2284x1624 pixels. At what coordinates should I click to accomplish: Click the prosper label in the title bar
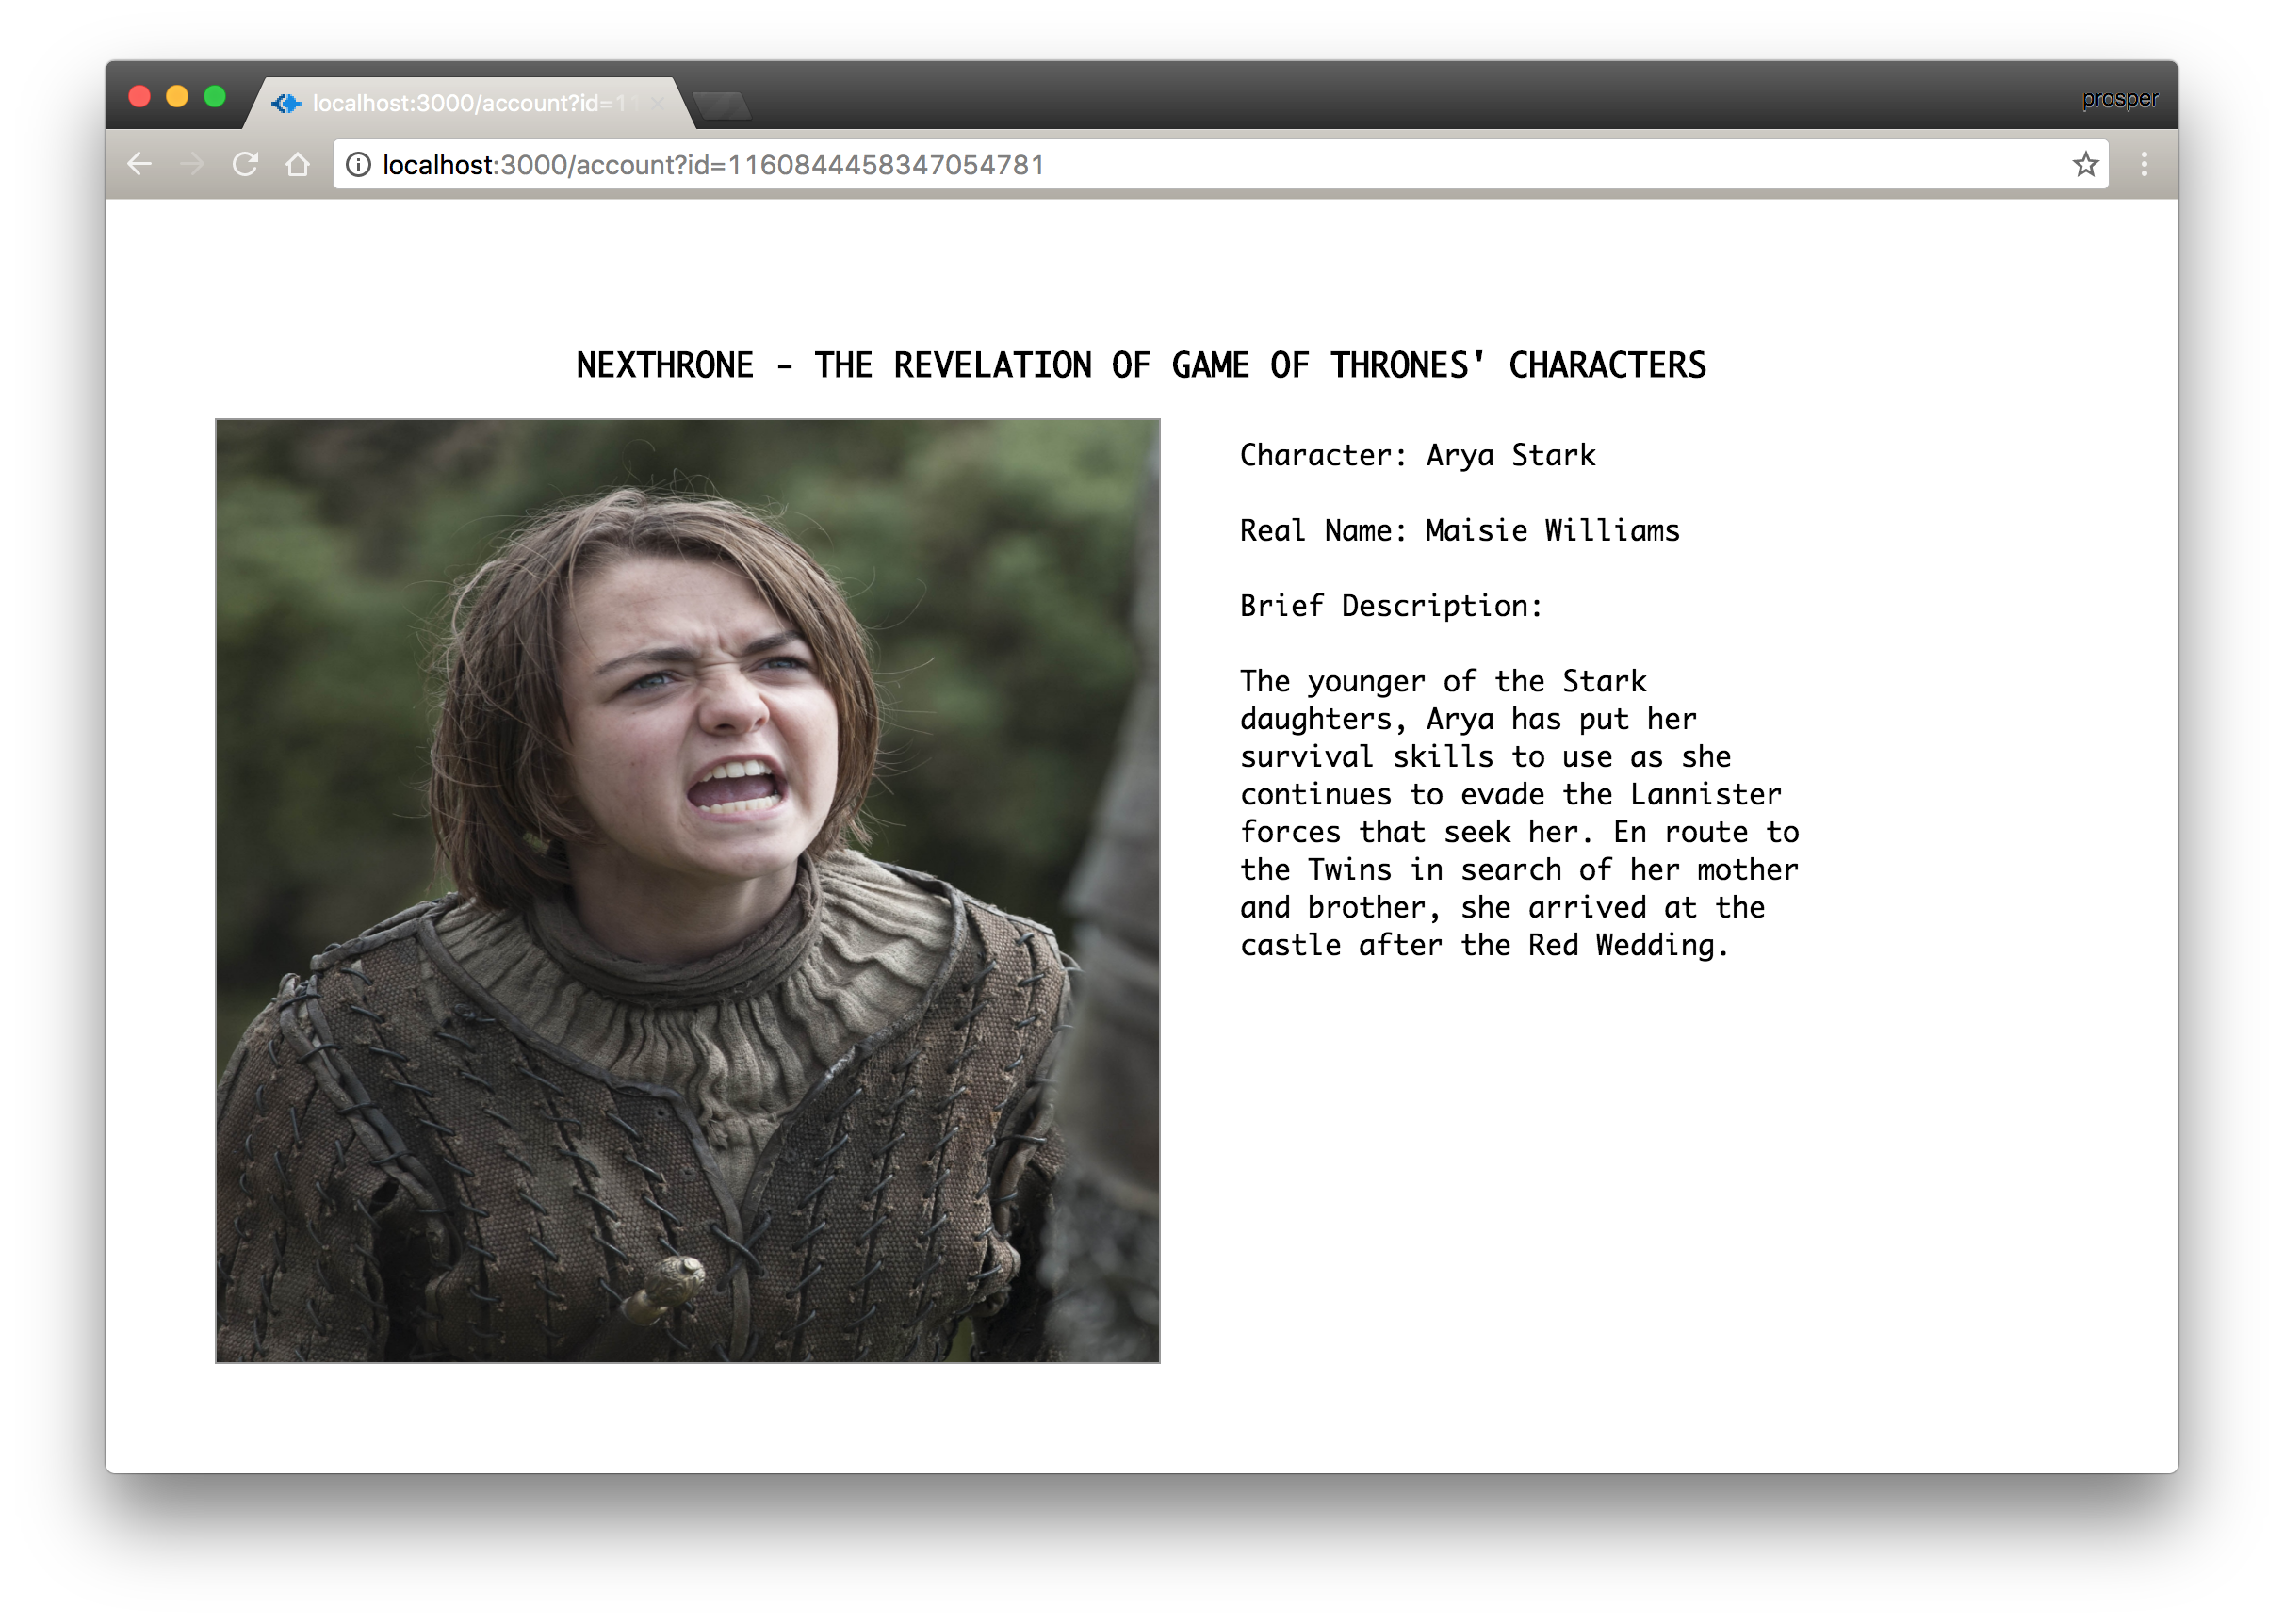point(2119,98)
